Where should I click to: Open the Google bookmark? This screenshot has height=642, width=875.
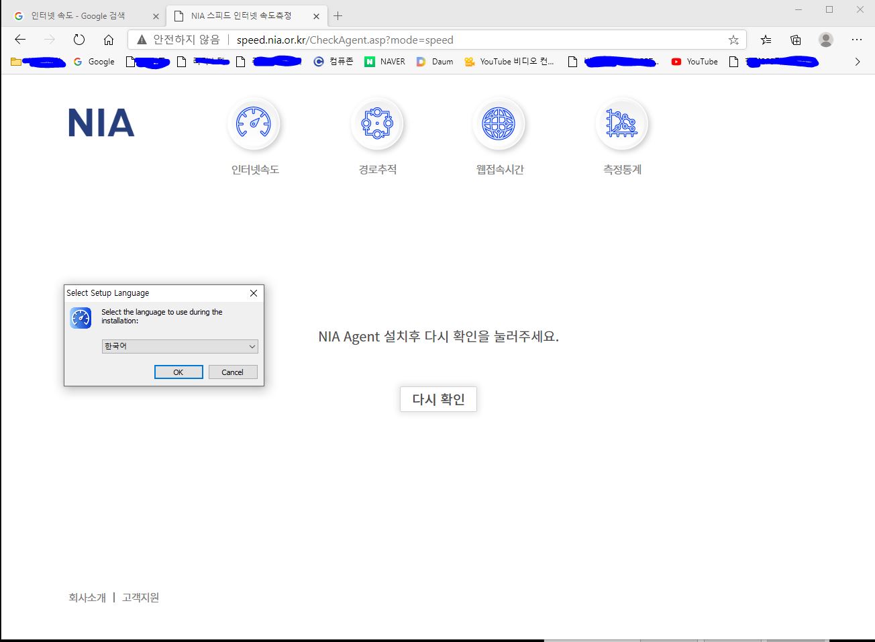[94, 62]
